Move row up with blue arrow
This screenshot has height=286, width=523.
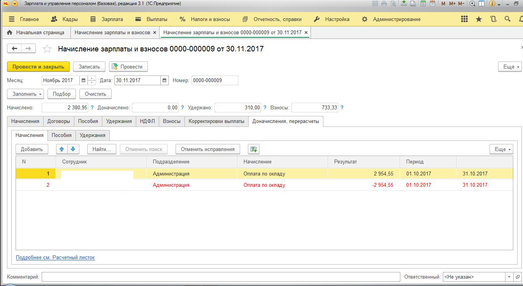[x=61, y=149]
